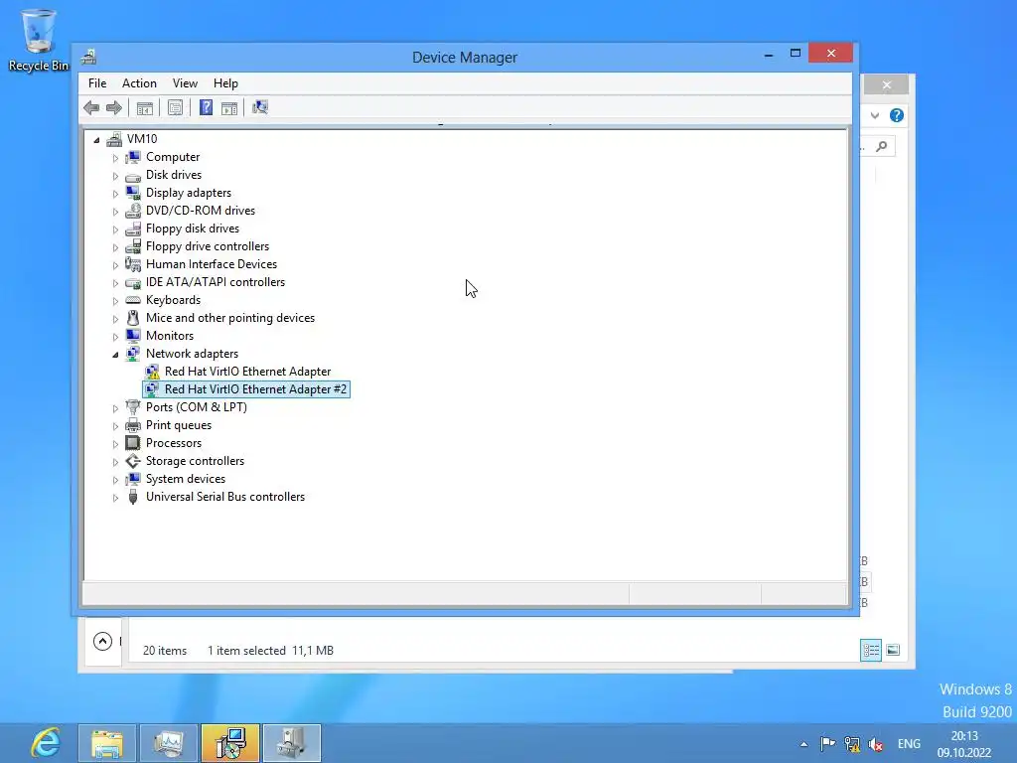This screenshot has height=763, width=1017.
Task: Click the Disk drives category icon
Action: (x=133, y=175)
